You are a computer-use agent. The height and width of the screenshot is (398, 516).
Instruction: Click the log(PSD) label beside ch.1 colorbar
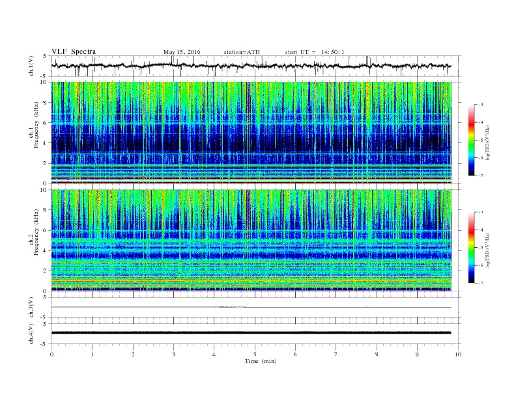pos(487,143)
